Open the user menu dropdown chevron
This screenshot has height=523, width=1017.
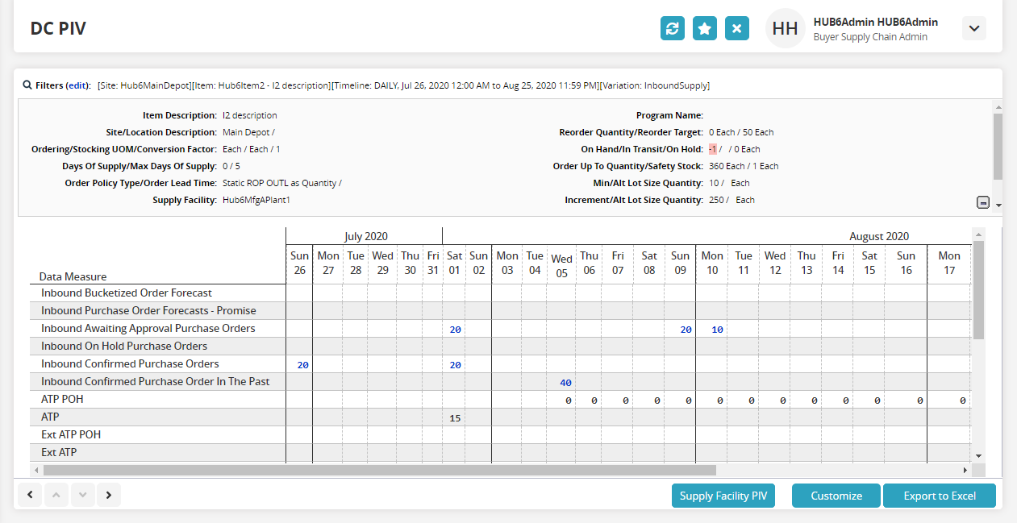click(974, 29)
